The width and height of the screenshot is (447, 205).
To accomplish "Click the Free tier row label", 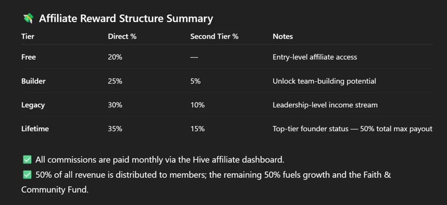I will [28, 57].
